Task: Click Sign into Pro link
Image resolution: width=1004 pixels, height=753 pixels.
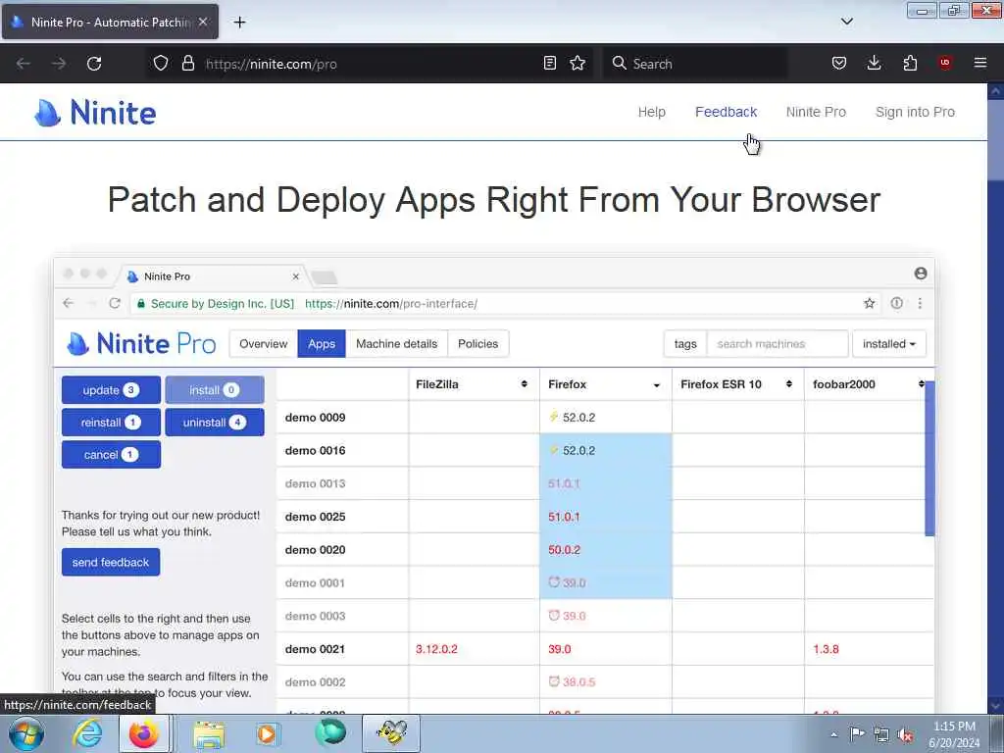Action: click(915, 112)
